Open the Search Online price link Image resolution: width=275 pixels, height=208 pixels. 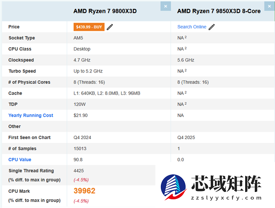pos(192,27)
